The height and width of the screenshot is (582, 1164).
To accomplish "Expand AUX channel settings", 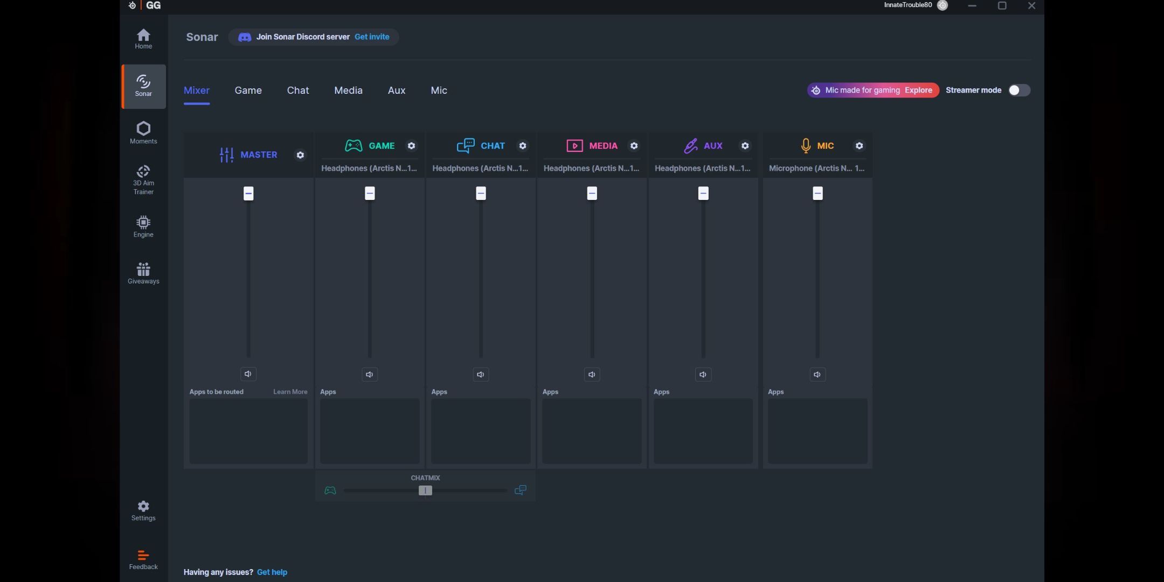I will point(745,145).
